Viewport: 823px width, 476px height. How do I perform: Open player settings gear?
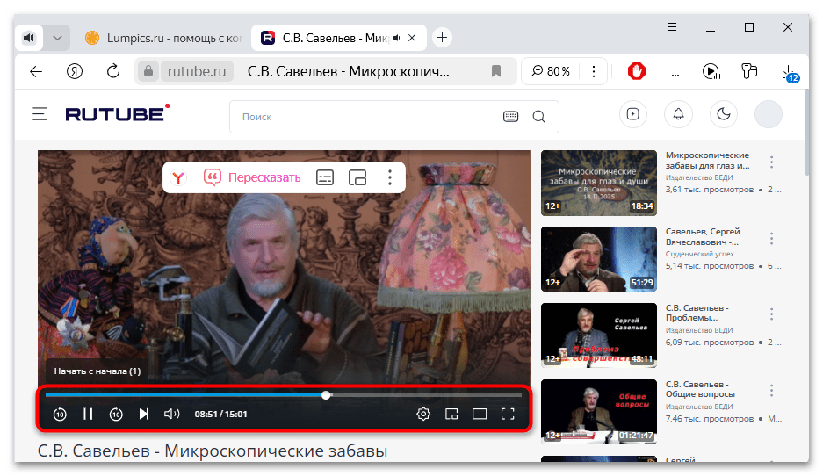tap(423, 414)
